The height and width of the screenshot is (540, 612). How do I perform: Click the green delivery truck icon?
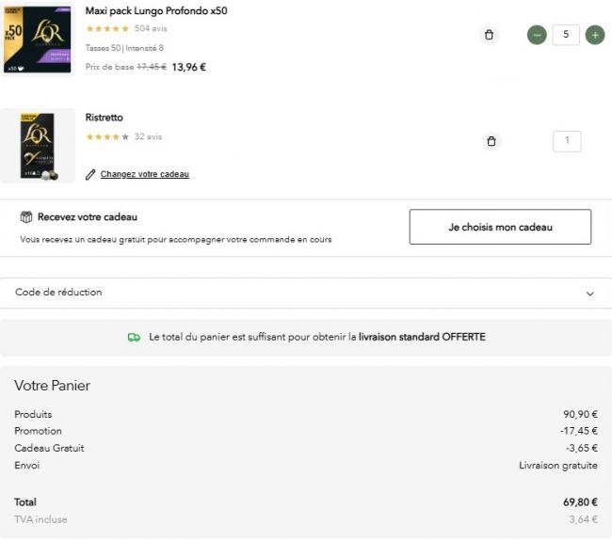point(134,337)
